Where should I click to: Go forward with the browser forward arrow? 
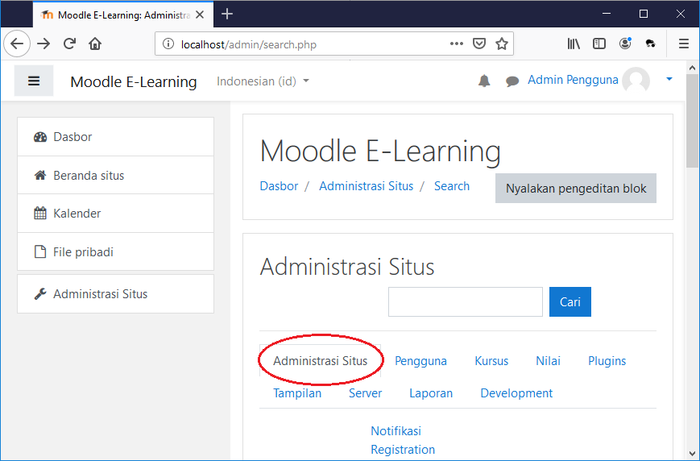coord(43,44)
